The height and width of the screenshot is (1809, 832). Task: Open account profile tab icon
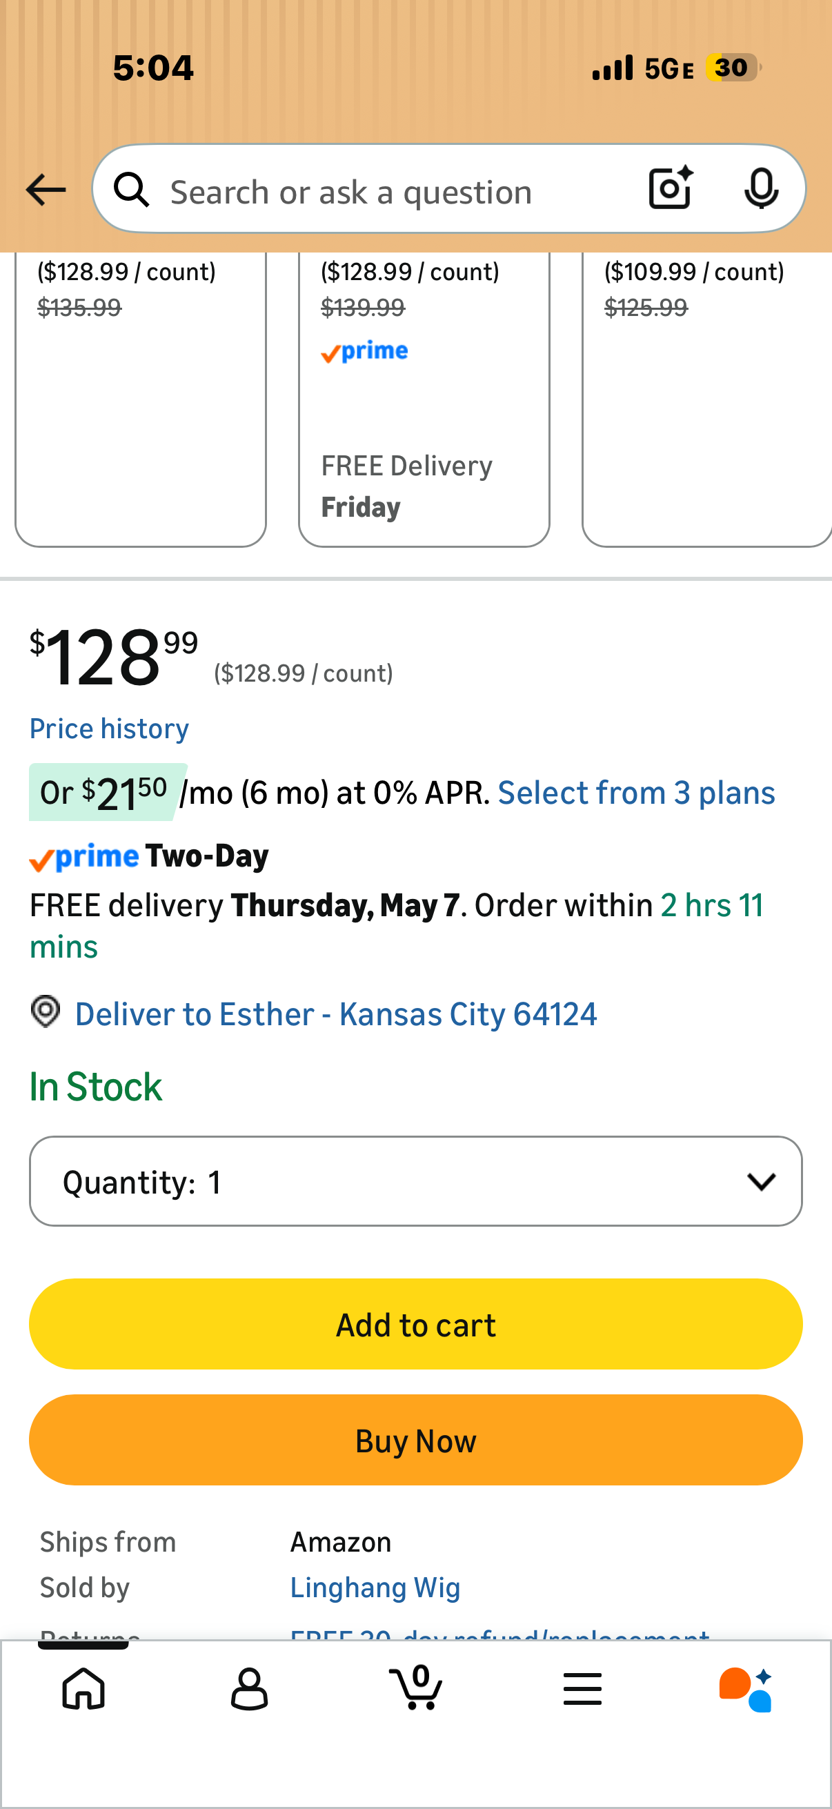(249, 1689)
